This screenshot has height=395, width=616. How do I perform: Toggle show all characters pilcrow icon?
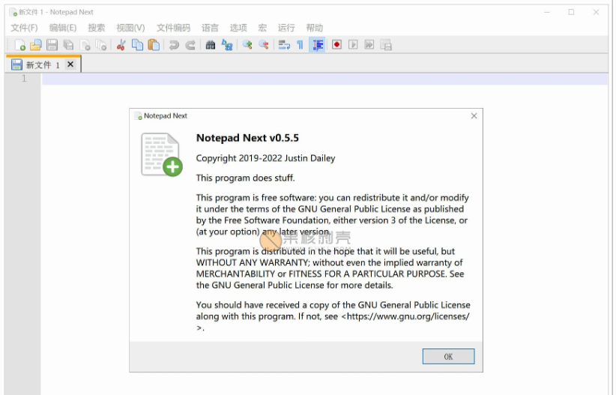(x=301, y=45)
